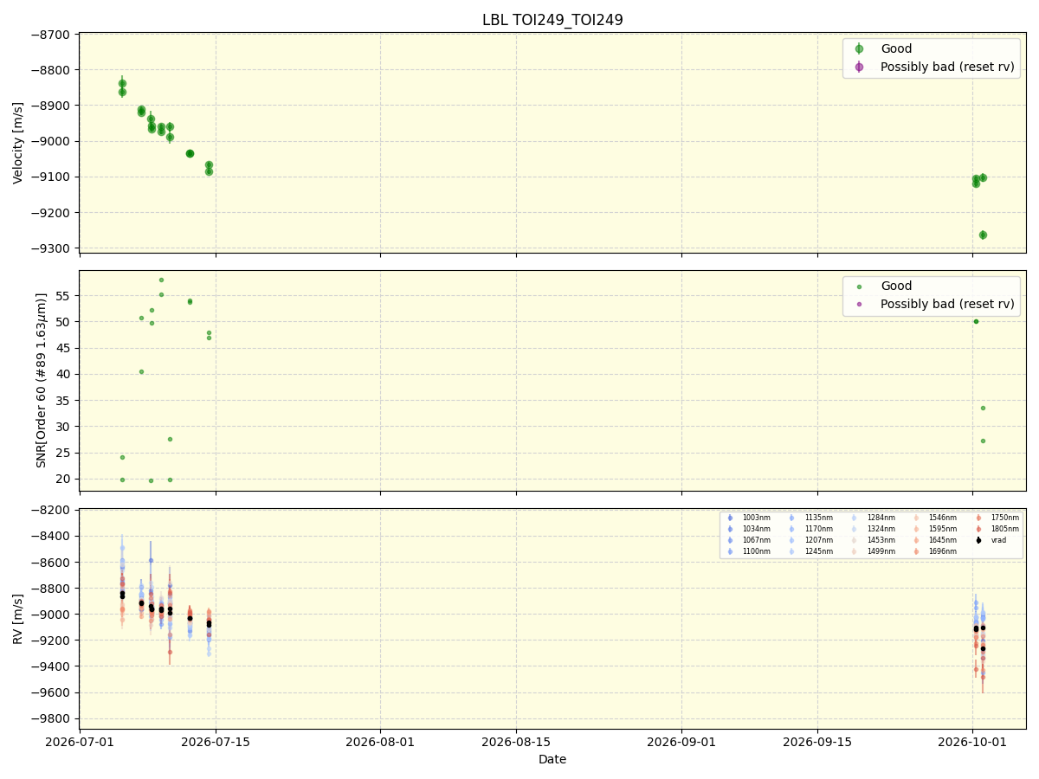
Task: Click the Velocity [m/s] axis label
Action: pyautogui.click(x=18, y=142)
